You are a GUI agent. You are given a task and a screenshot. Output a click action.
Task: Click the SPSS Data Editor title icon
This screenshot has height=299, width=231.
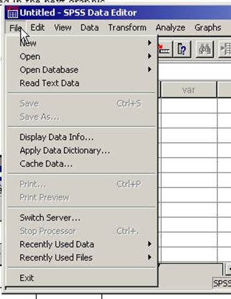(x=12, y=13)
